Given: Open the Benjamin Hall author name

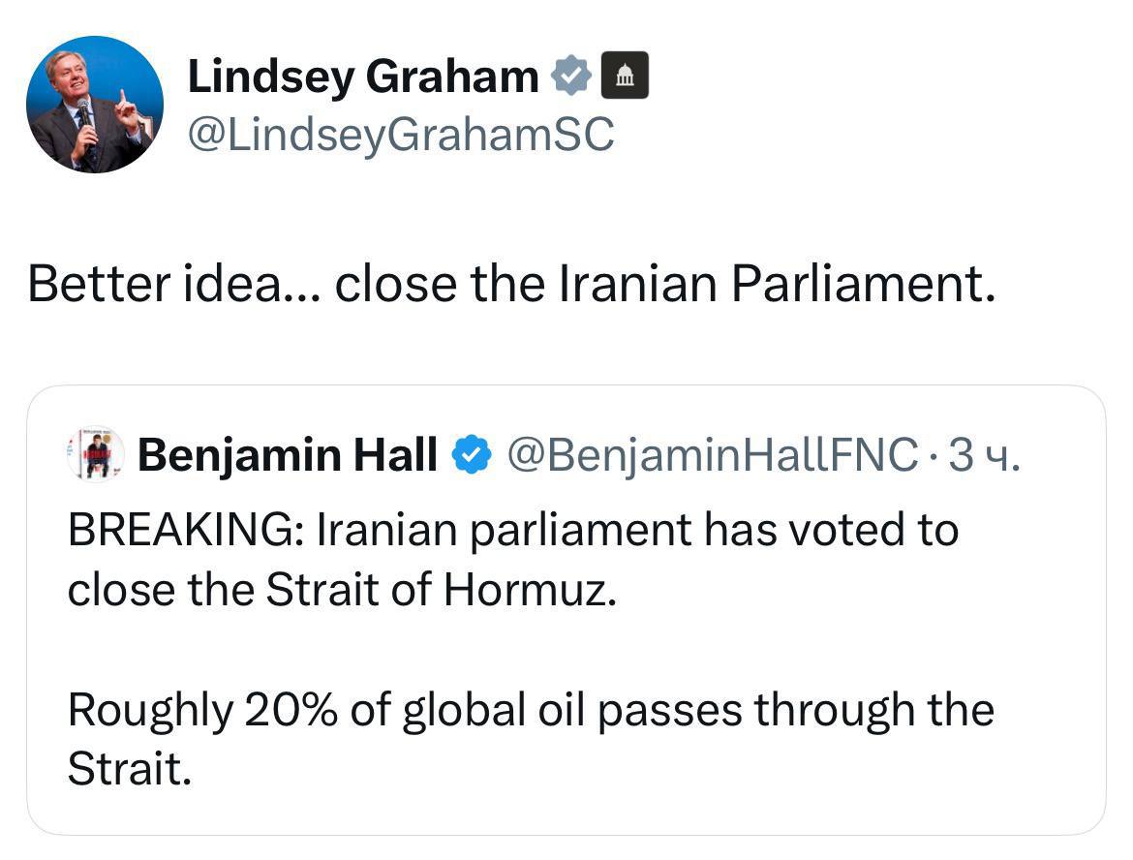Looking at the screenshot, I should pyautogui.click(x=288, y=454).
